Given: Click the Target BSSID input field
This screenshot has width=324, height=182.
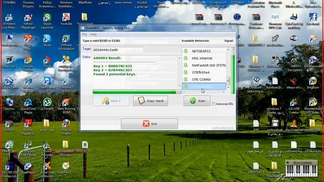Looking at the screenshot, I should (118, 50).
